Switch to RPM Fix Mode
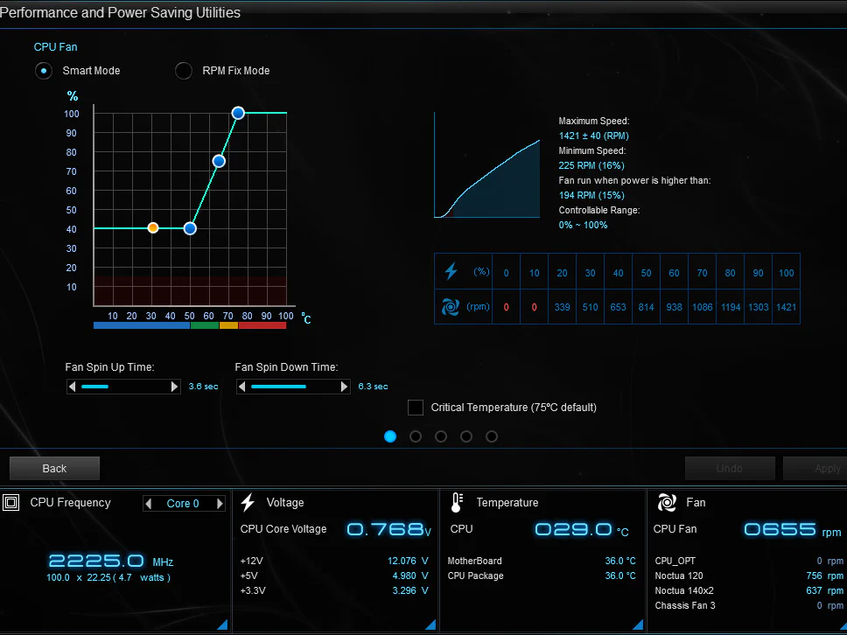The height and width of the screenshot is (635, 847). pyautogui.click(x=184, y=71)
